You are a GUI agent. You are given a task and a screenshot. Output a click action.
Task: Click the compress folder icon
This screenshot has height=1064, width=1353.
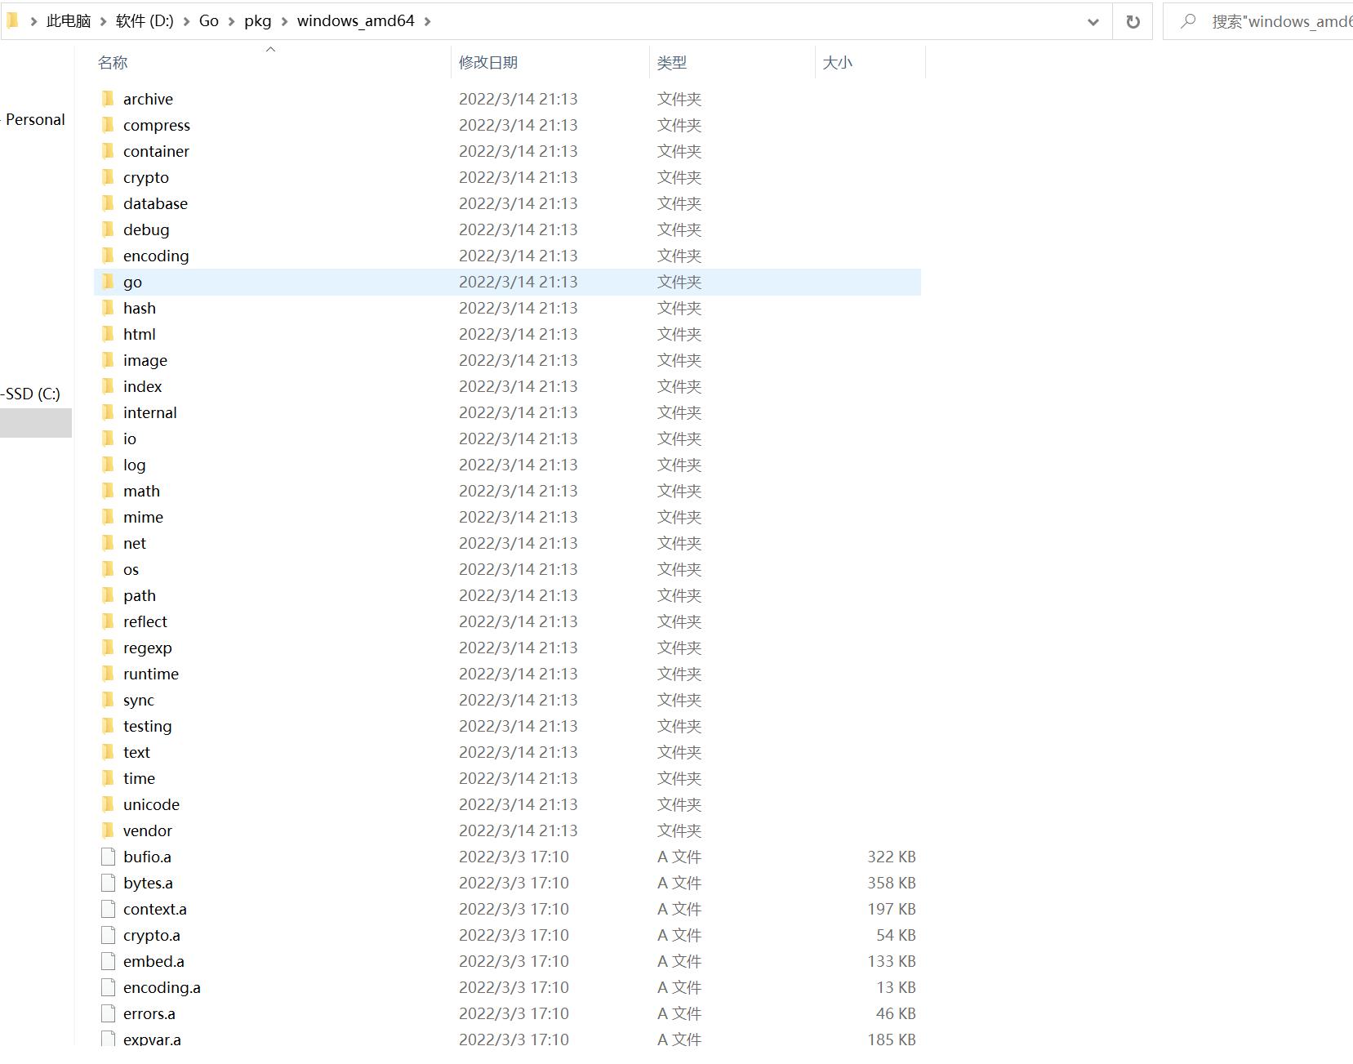click(108, 125)
